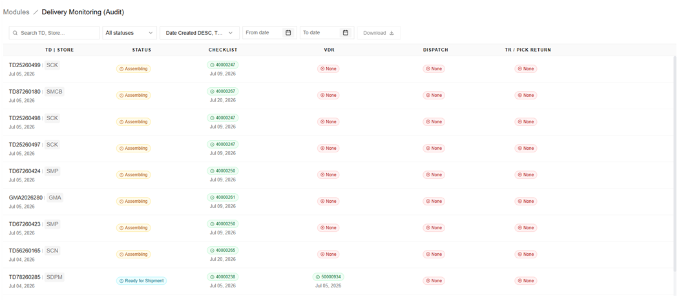Click TR/Pick Return None in TD25260498 row
681x301 pixels.
[526, 121]
